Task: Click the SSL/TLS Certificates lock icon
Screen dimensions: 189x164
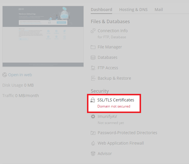Action: pos(93,100)
